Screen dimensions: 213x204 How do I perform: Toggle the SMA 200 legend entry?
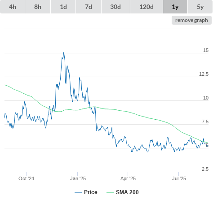point(127,192)
